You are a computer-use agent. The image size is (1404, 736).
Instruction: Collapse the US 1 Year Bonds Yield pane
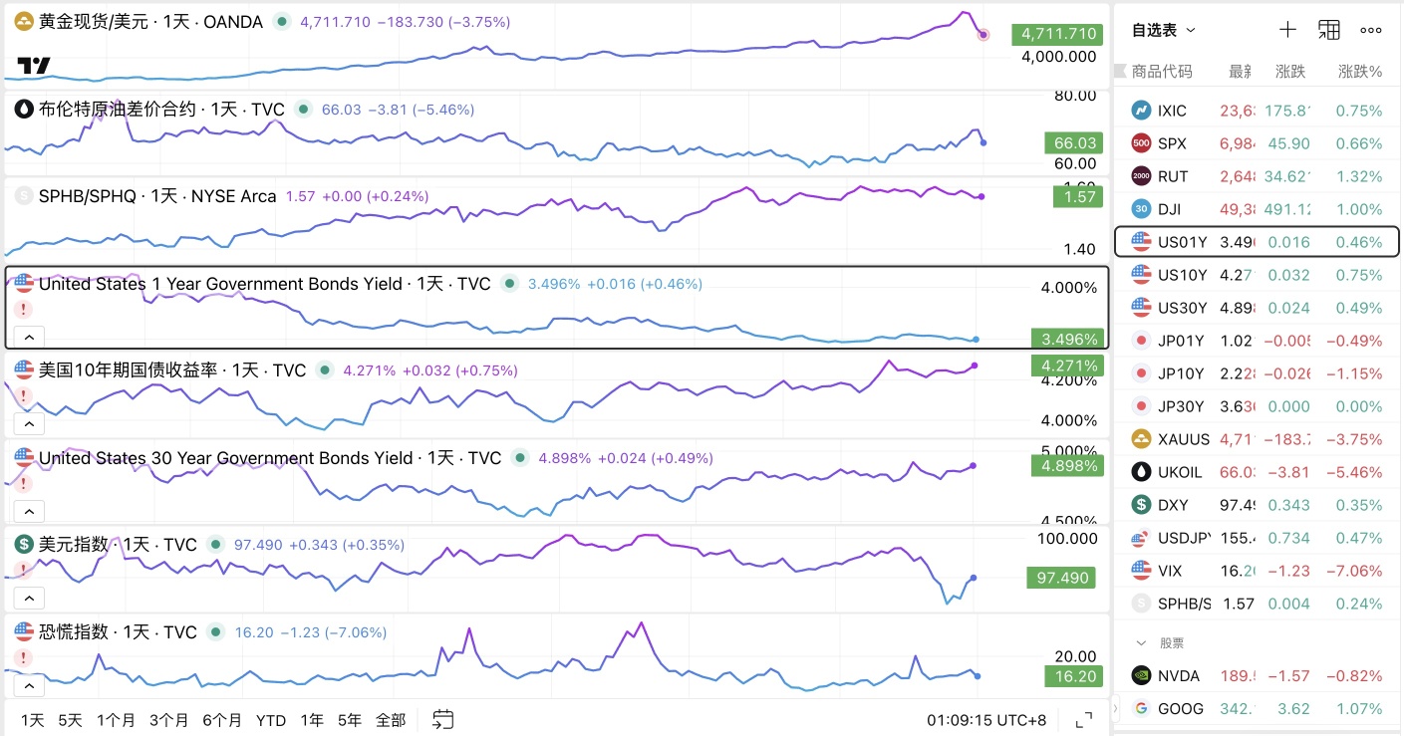coord(29,336)
